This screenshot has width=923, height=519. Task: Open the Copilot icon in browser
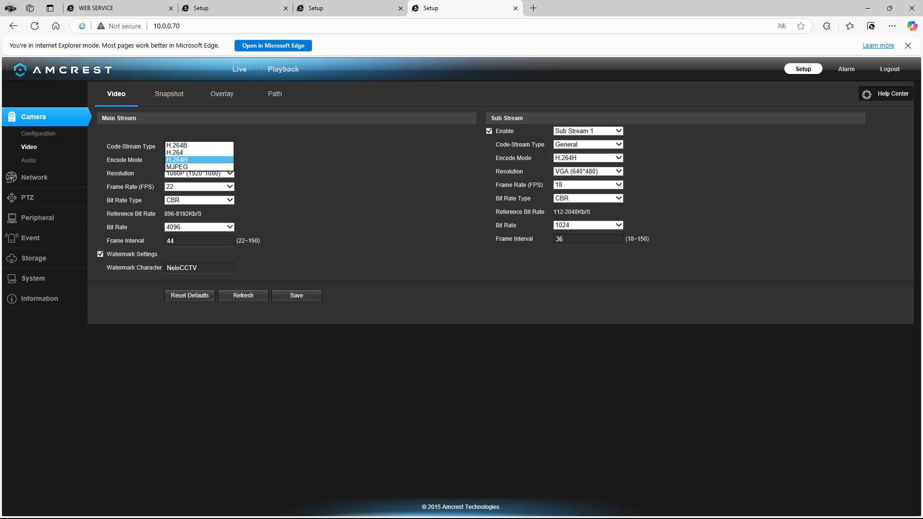click(x=912, y=26)
